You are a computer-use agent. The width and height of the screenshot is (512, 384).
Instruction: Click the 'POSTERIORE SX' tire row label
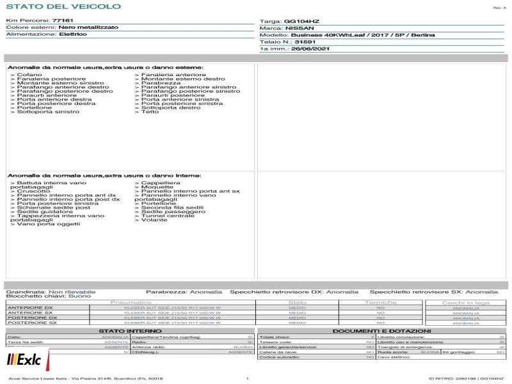[32, 323]
